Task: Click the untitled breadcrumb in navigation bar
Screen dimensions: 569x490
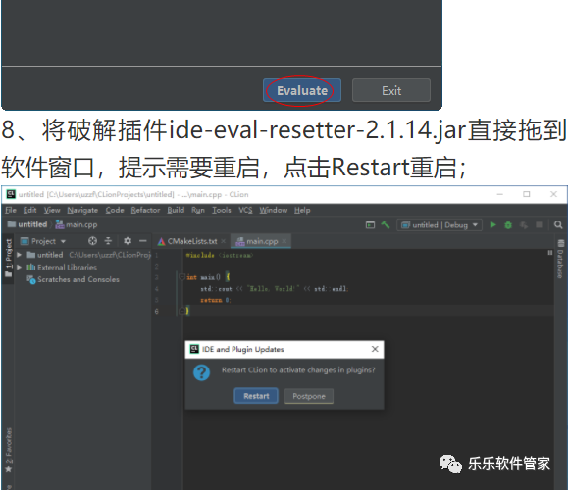Action: pos(27,224)
